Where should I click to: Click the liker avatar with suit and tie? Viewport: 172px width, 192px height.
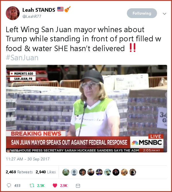pyautogui.click(x=116, y=172)
